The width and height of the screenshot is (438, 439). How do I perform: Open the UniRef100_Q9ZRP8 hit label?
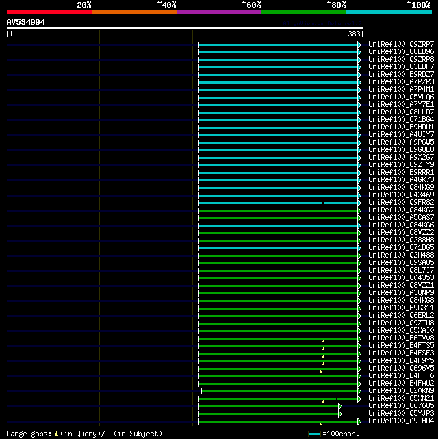click(x=401, y=59)
